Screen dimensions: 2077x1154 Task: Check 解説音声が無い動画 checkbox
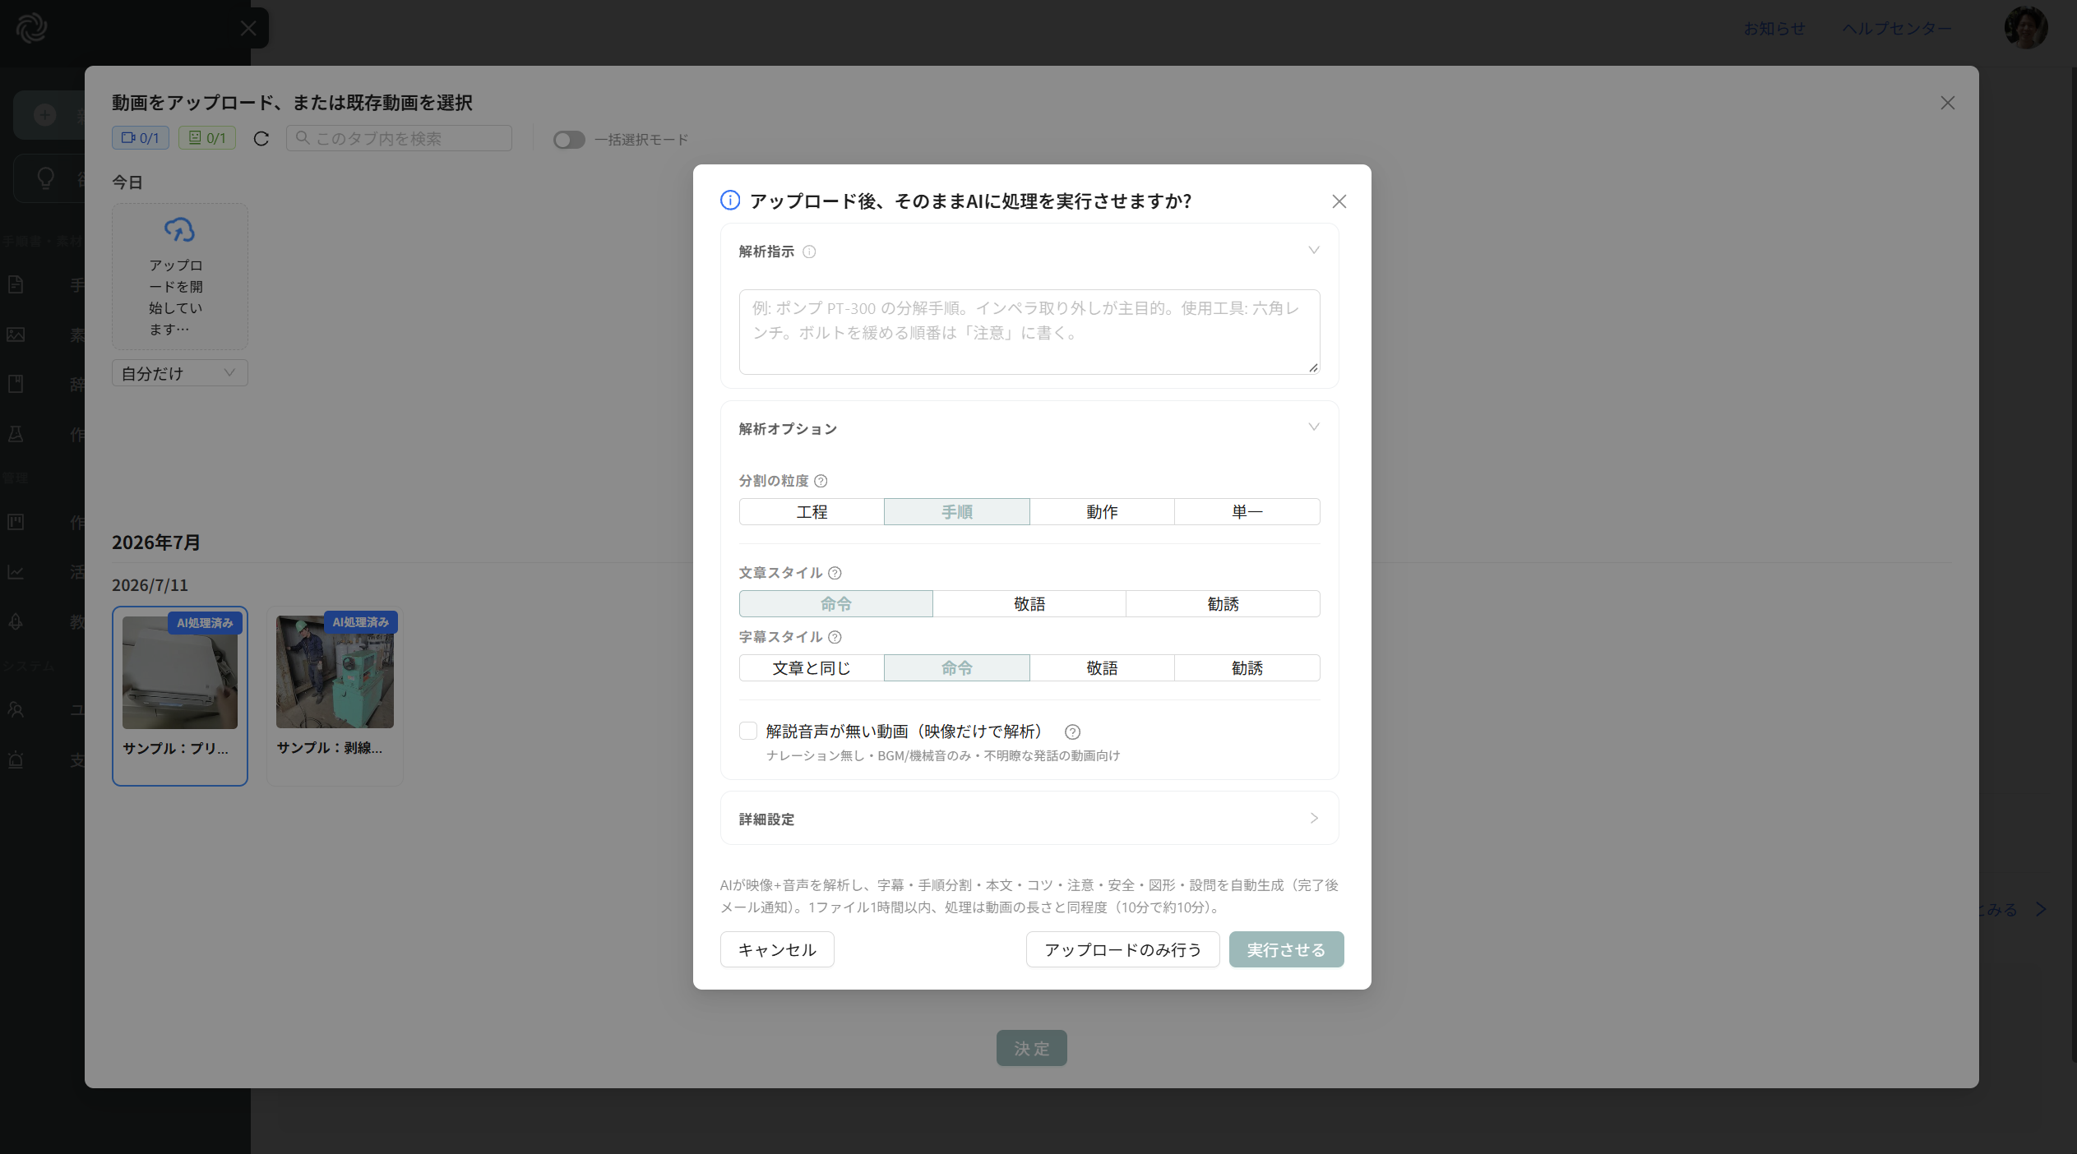point(748,731)
